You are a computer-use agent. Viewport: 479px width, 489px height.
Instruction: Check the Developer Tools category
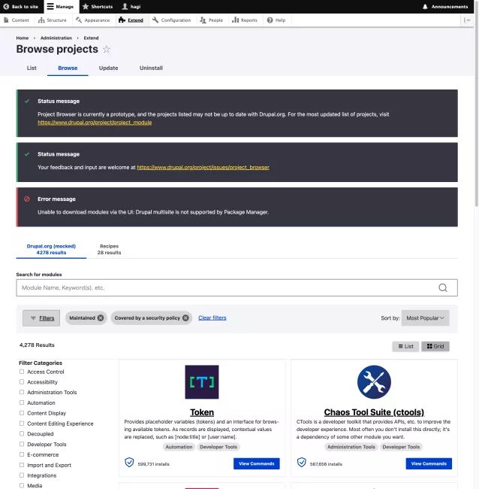[22, 444]
